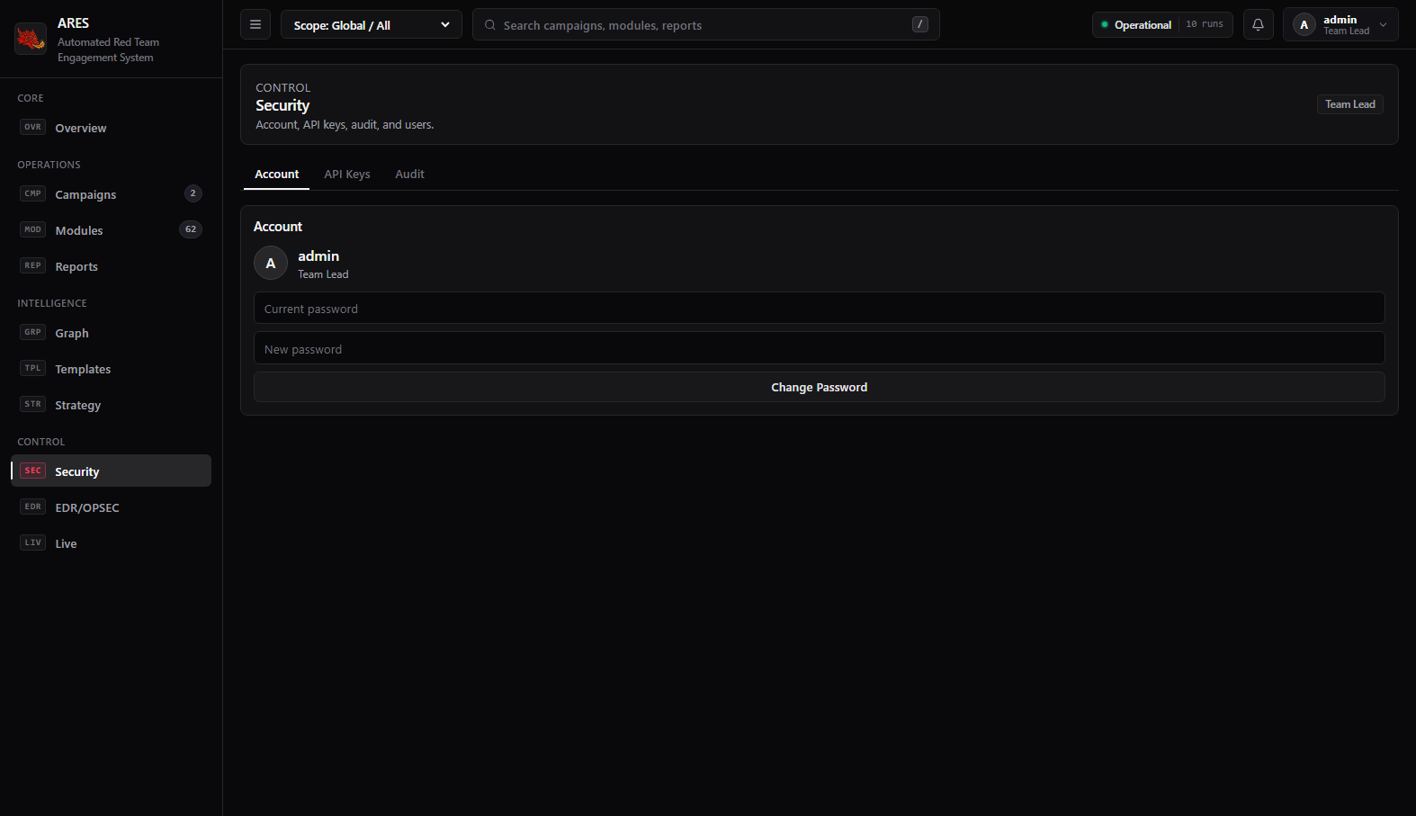Click the Change Password button
Screen dimensions: 1416x816
(x=819, y=387)
